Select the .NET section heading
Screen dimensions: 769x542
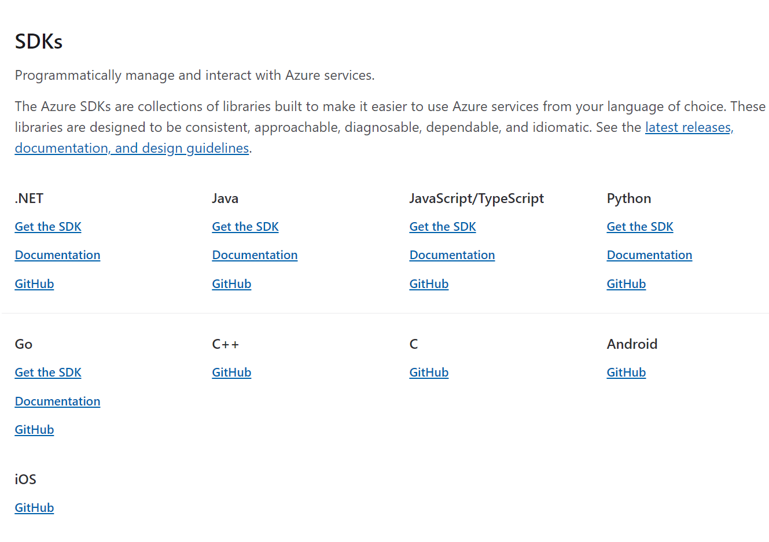point(29,198)
